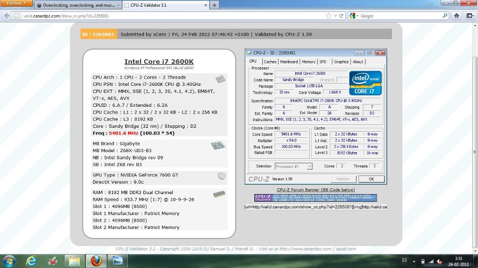Open the bookmarks toolbar button
Image resolution: width=478 pixels, height=268 pixels.
point(470,16)
